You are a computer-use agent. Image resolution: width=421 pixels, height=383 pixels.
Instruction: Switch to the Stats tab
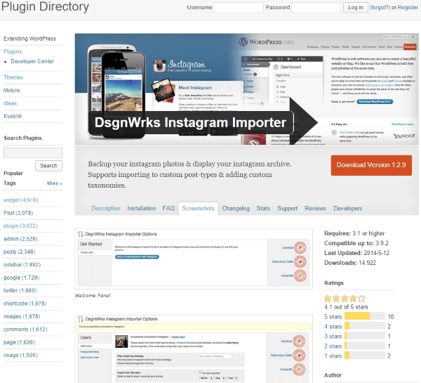263,209
